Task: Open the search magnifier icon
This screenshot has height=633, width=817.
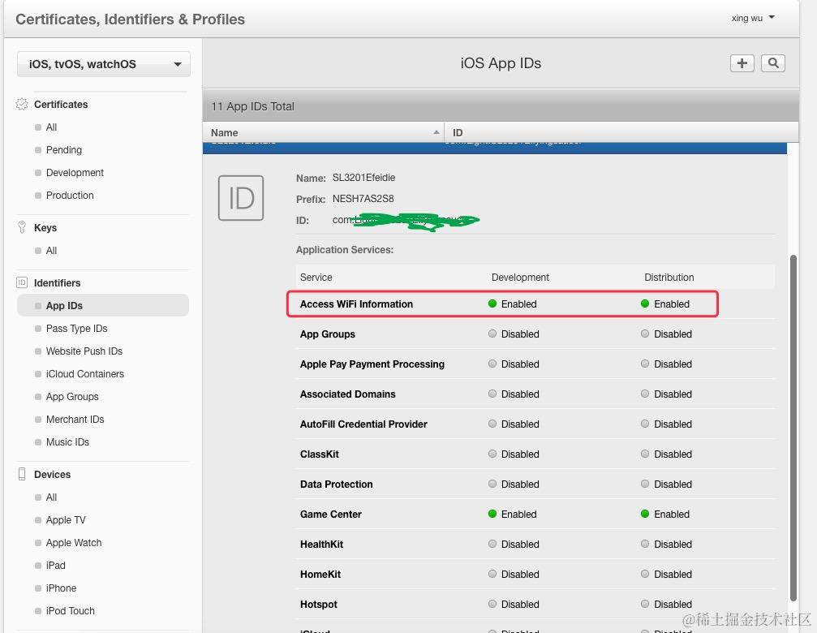Action: (773, 63)
